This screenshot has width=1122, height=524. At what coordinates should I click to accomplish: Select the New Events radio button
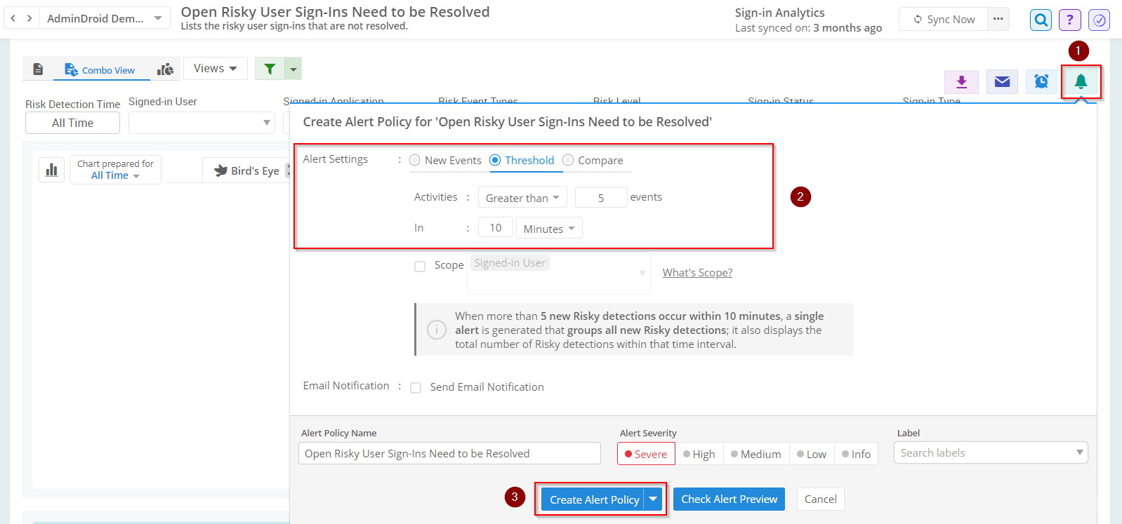pos(415,160)
